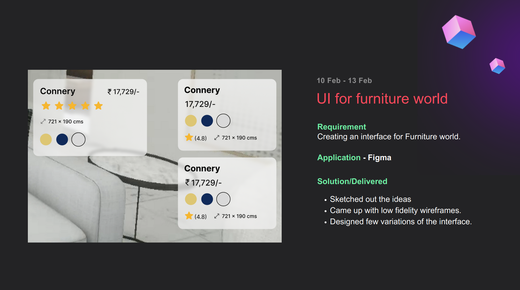Click the "UI for furniture world" heading
The height and width of the screenshot is (290, 520).
pyautogui.click(x=382, y=99)
